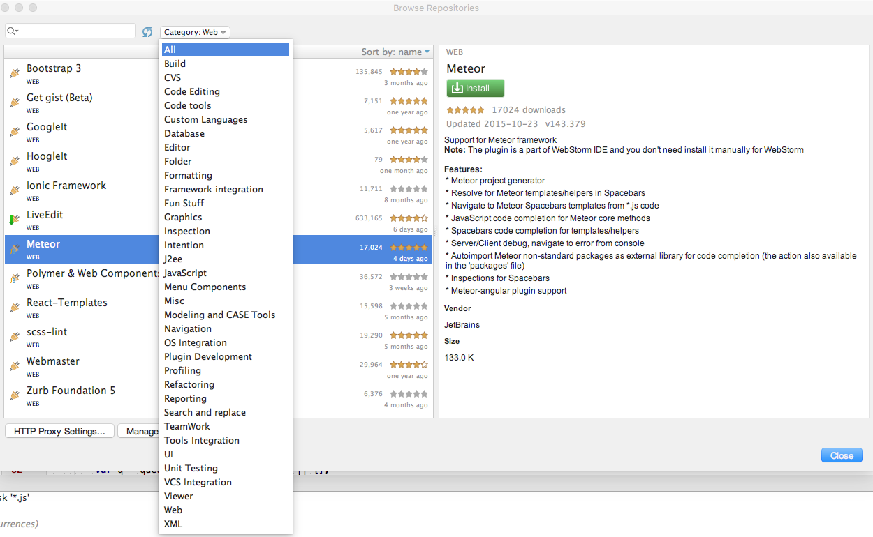Click the search magnifier icon
Image resolution: width=873 pixels, height=537 pixels.
tap(12, 31)
